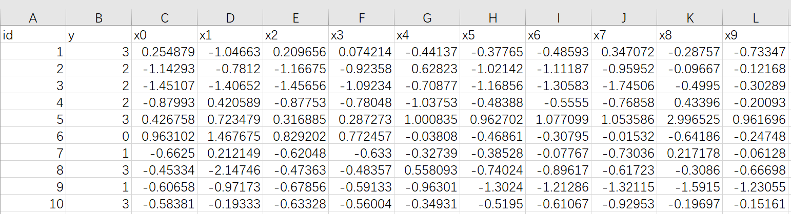Viewport: 791px width, 214px height.
Task: Select the 'x9' header cell
Action: tap(755, 35)
